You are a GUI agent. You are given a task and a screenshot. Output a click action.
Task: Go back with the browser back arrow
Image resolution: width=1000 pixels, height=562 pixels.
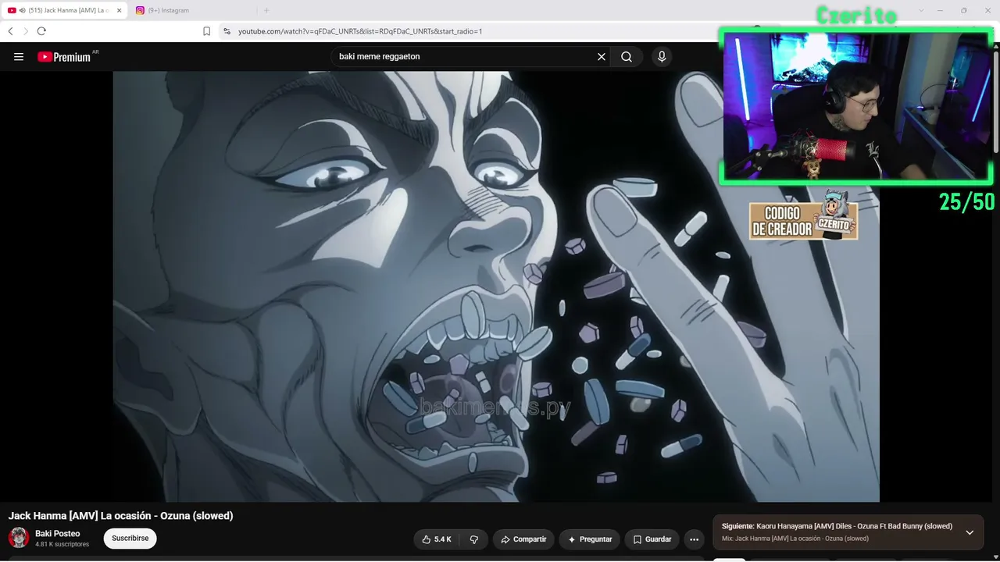click(10, 31)
